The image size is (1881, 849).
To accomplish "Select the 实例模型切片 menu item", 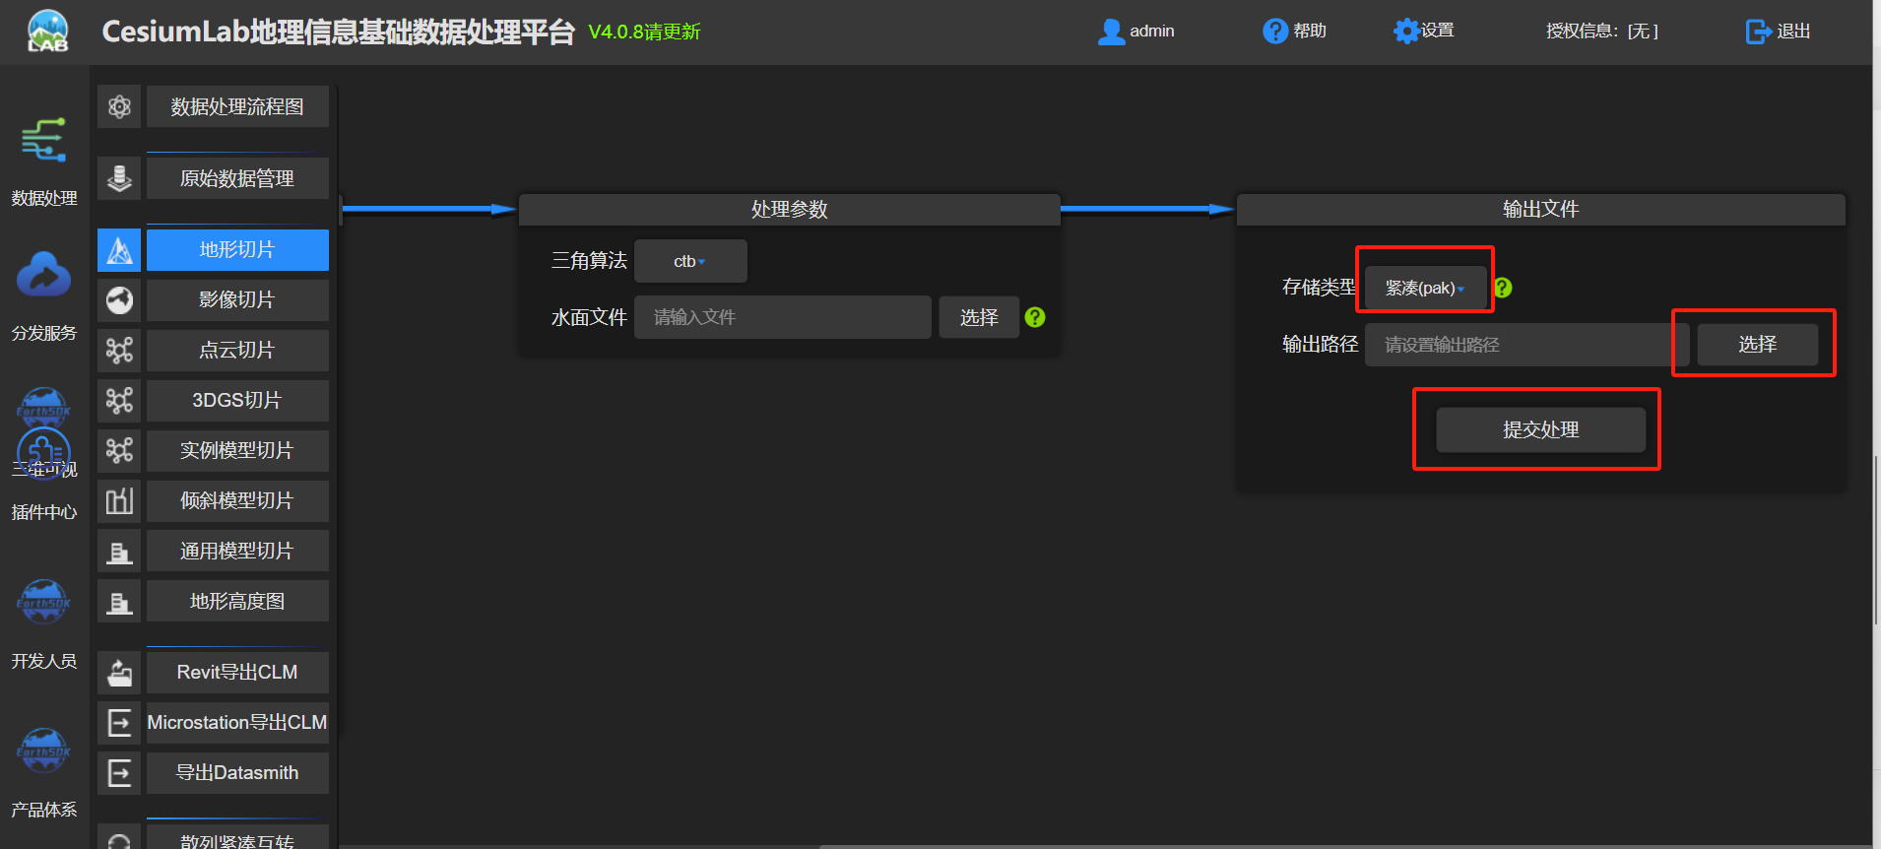I will [x=237, y=451].
